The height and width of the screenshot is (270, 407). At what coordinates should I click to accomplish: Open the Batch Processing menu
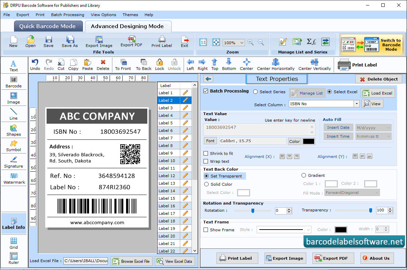[67, 15]
